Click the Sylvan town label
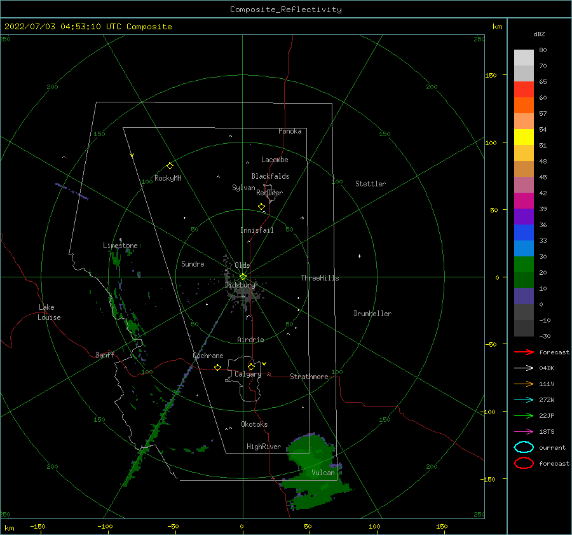572x535 pixels. click(x=243, y=188)
